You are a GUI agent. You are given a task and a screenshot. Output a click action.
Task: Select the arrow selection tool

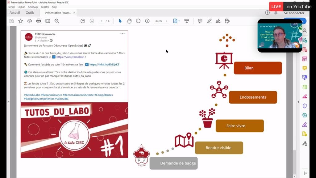tap(120, 21)
